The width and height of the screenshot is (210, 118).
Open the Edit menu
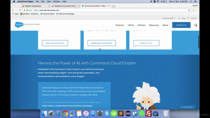(x=43, y=1)
